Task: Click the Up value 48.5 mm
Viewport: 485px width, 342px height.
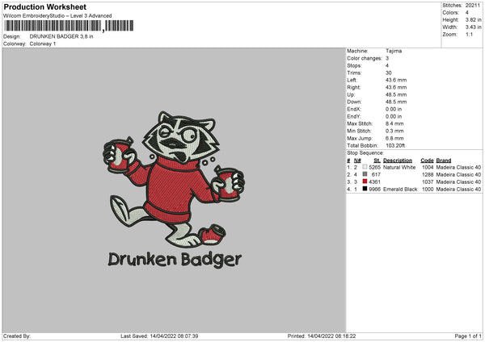Action: [396, 94]
